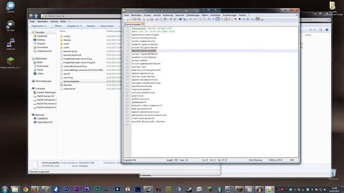Select Bibliotheken in navigation pane

(41, 58)
